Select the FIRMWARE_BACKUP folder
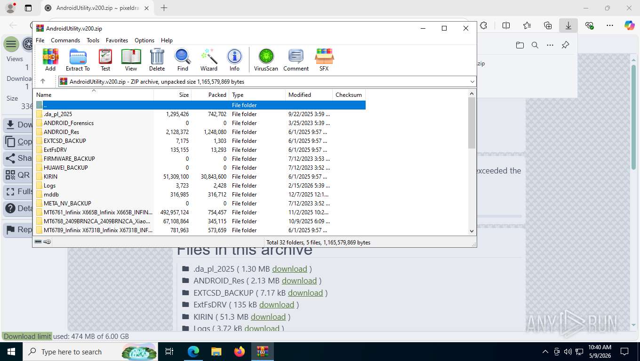Image resolution: width=640 pixels, height=361 pixels. pos(200,159)
